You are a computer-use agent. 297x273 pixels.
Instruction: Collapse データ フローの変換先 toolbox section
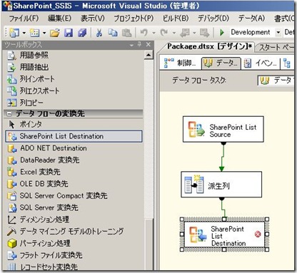pyautogui.click(x=9, y=114)
